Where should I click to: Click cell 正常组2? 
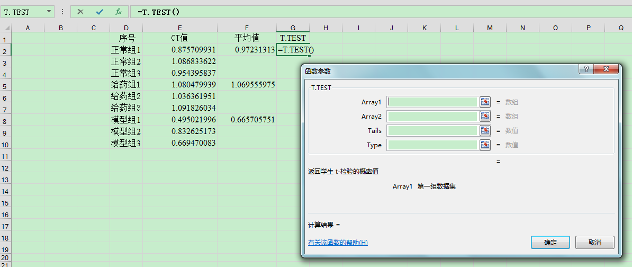126,61
